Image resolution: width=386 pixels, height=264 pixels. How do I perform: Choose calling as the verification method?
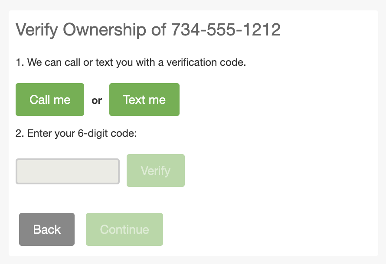pos(49,100)
